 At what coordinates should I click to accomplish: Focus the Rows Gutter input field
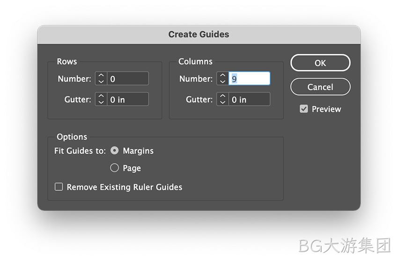[128, 99]
